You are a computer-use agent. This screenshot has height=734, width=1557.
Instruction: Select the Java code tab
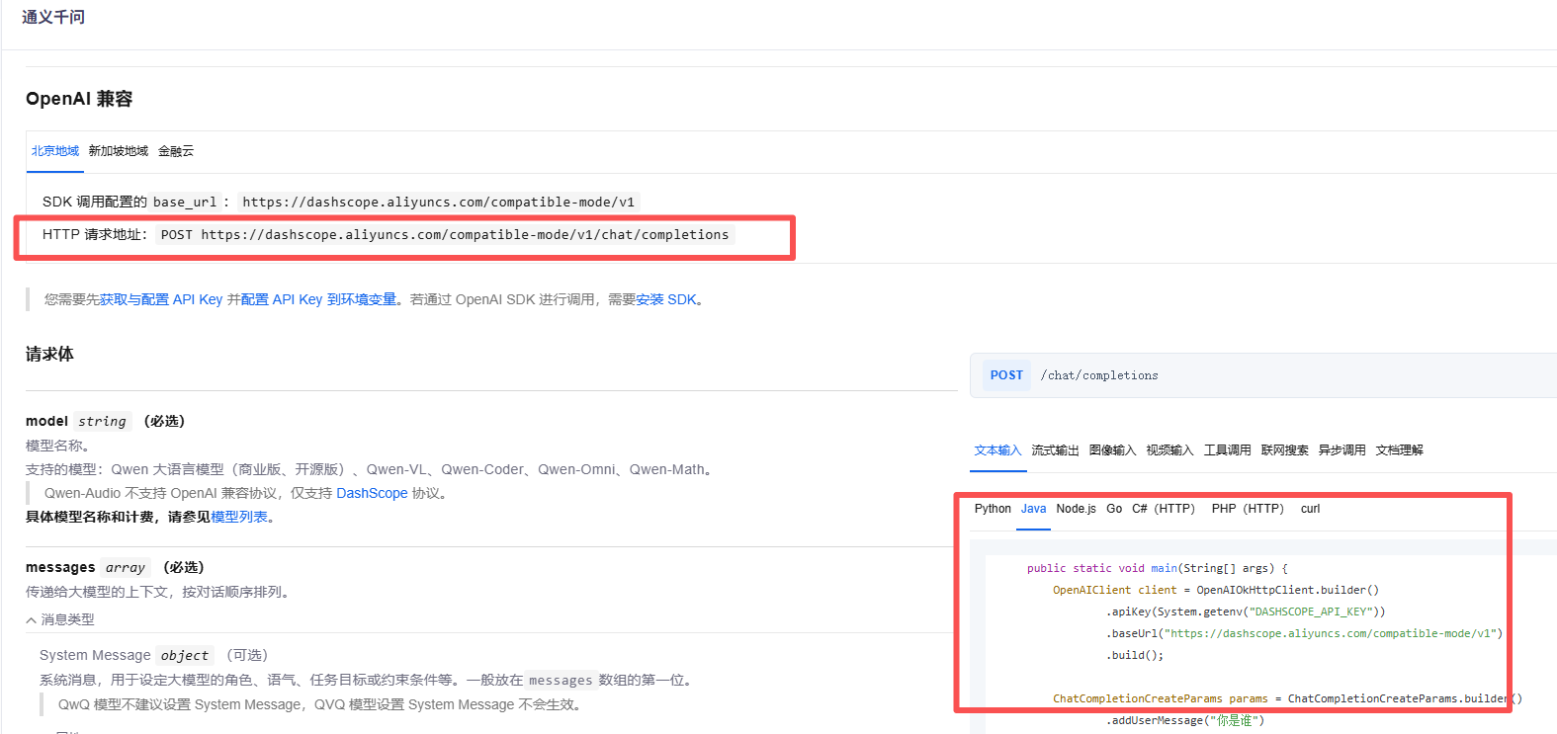[1033, 509]
